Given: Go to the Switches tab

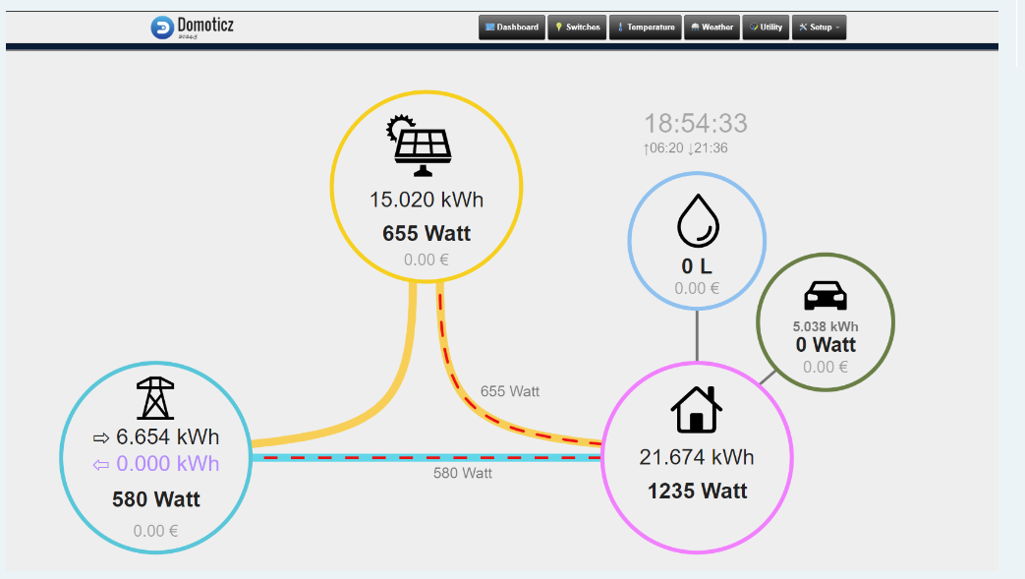Looking at the screenshot, I should coord(578,28).
